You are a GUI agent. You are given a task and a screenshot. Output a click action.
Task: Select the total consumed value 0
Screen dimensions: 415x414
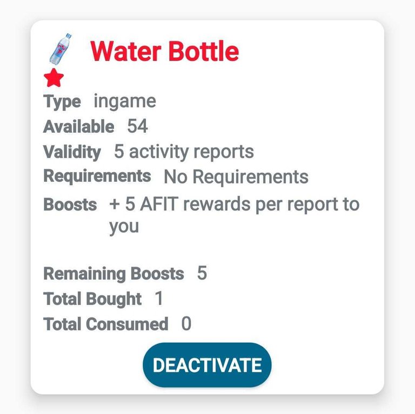coord(186,323)
